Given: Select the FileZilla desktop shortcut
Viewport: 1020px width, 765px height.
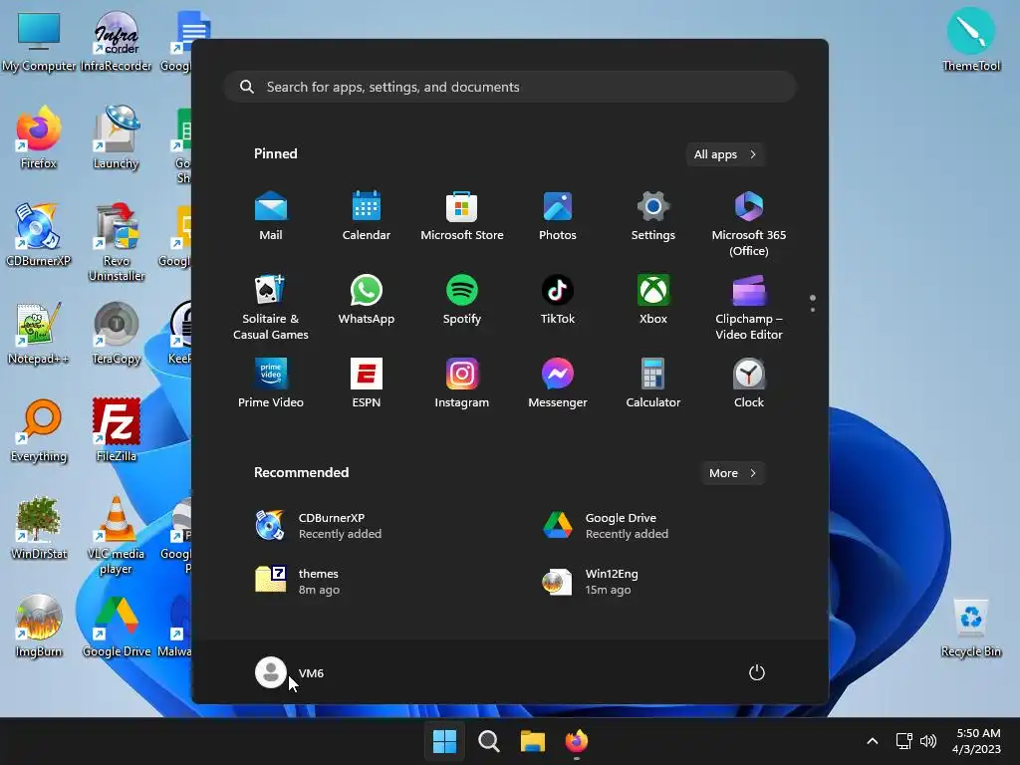Looking at the screenshot, I should click(x=117, y=430).
